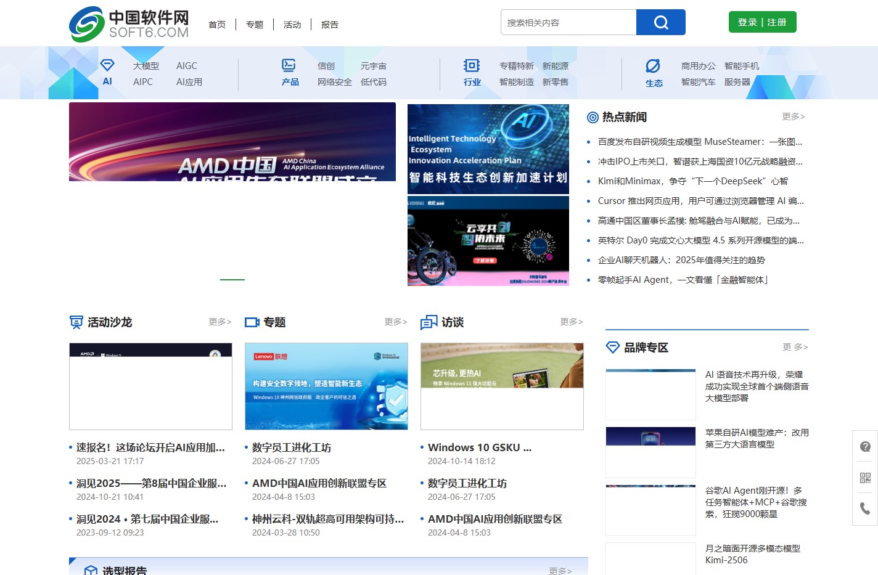Image resolution: width=878 pixels, height=575 pixels.
Task: Read the Kimi和Minimax 争夺 news item
Action: [x=693, y=181]
